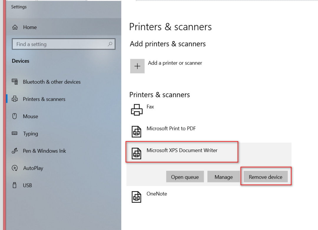Click the Typing keyboard icon
The image size is (318, 230).
pos(15,134)
